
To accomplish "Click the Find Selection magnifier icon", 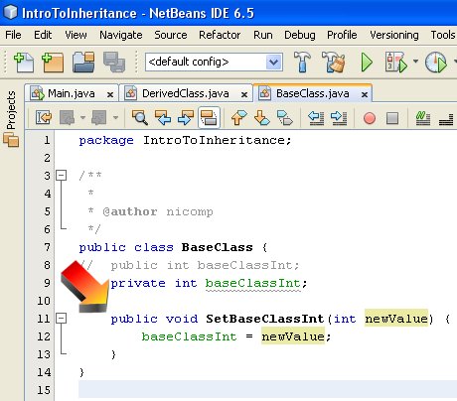I will [140, 117].
